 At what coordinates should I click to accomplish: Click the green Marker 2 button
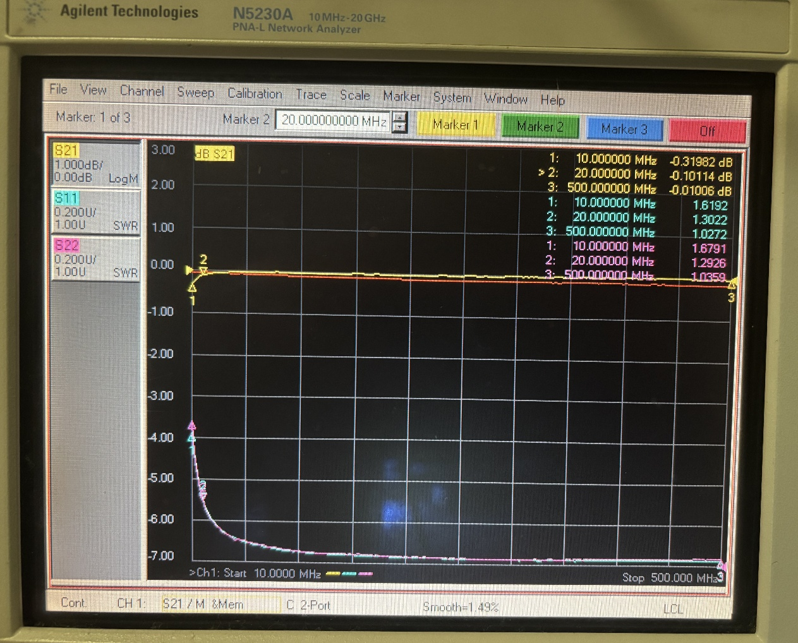[540, 127]
